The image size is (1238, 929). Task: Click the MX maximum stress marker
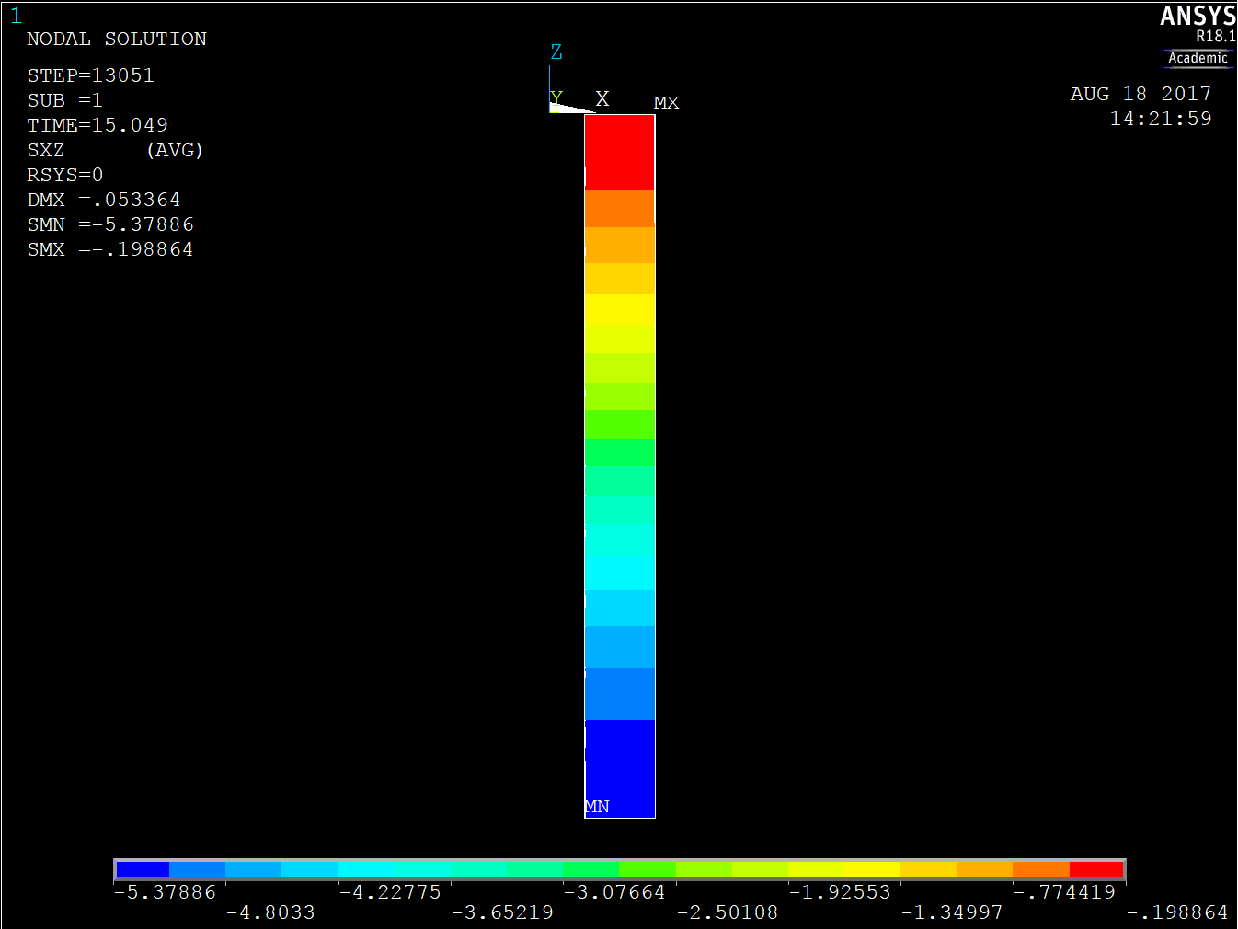pos(666,103)
